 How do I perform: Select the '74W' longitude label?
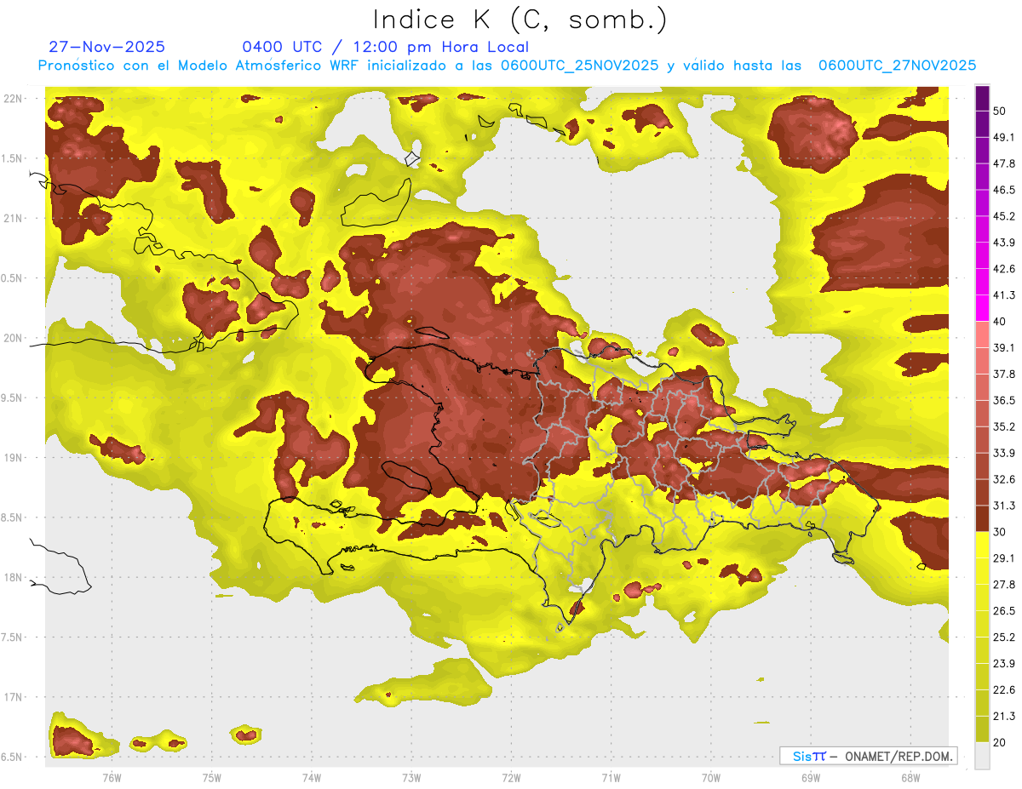311,778
